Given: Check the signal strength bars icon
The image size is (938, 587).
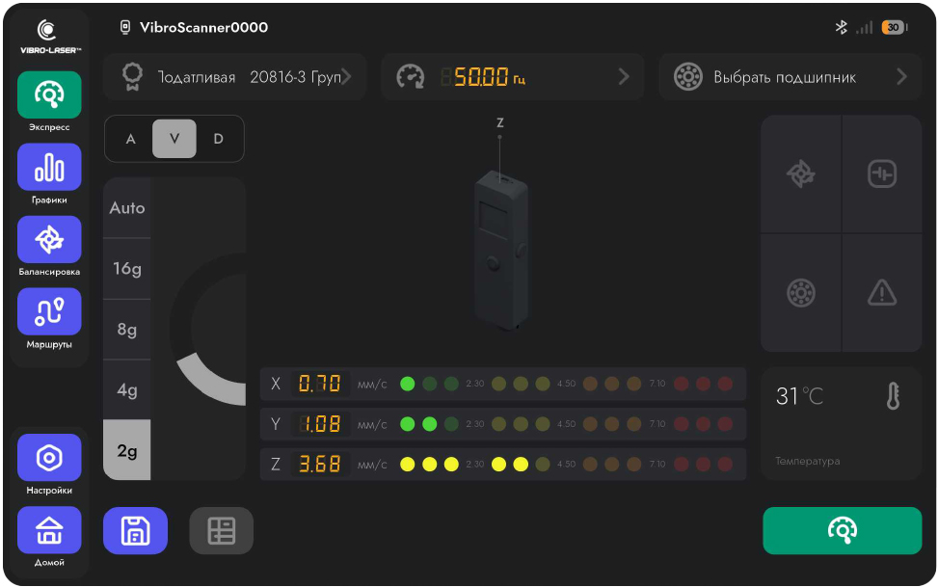Looking at the screenshot, I should click(865, 28).
